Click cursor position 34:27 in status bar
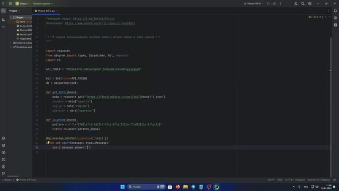Screen dimensions: 339x191 271,180
